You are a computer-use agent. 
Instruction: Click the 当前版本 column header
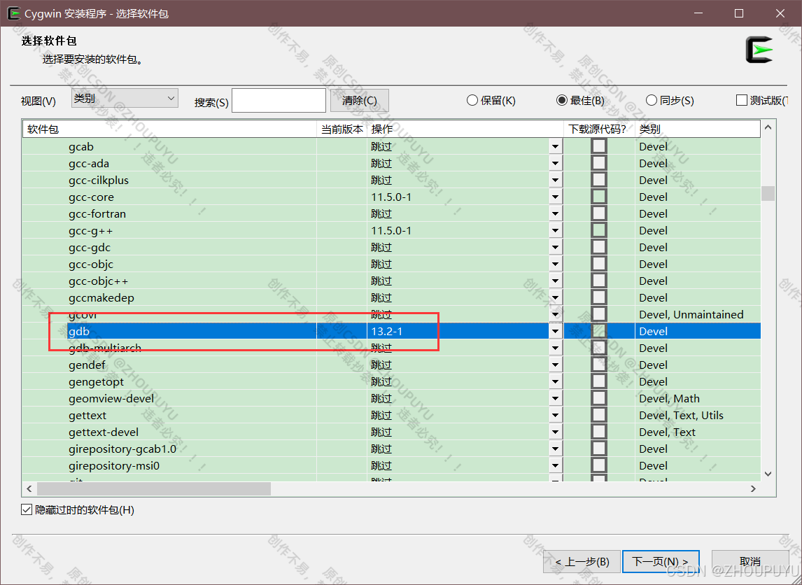coord(342,129)
